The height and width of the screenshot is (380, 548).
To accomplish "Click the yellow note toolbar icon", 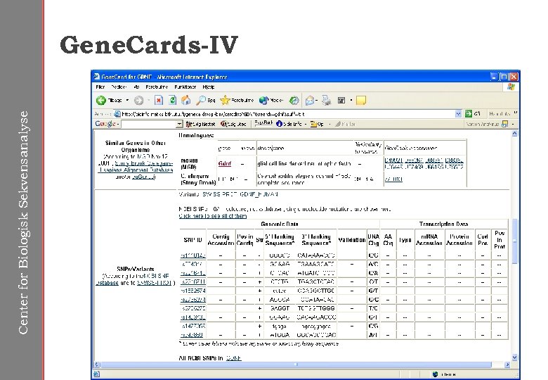I will pyautogui.click(x=360, y=101).
